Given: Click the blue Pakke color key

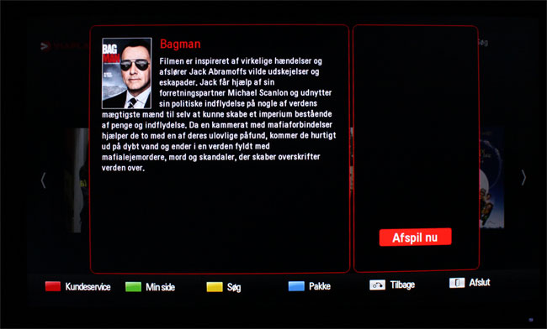Looking at the screenshot, I should [296, 286].
